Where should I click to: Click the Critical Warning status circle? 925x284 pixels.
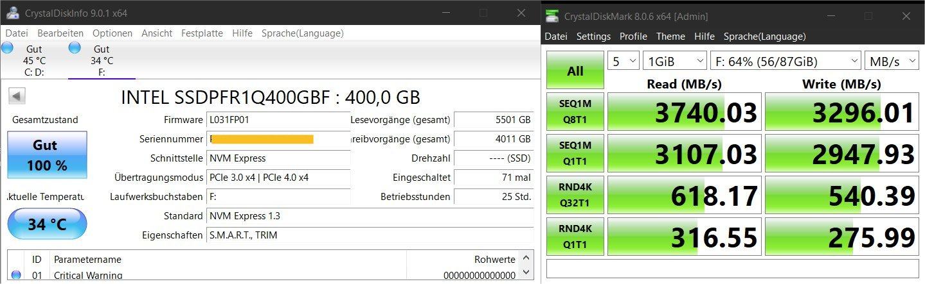click(x=16, y=276)
